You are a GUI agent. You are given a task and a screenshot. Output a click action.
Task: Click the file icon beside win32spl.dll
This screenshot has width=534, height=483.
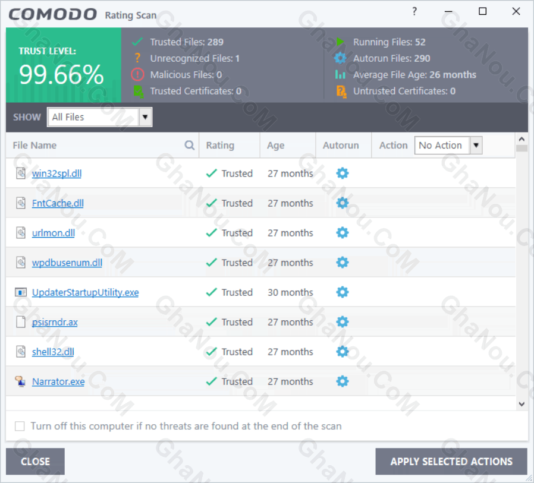point(21,173)
